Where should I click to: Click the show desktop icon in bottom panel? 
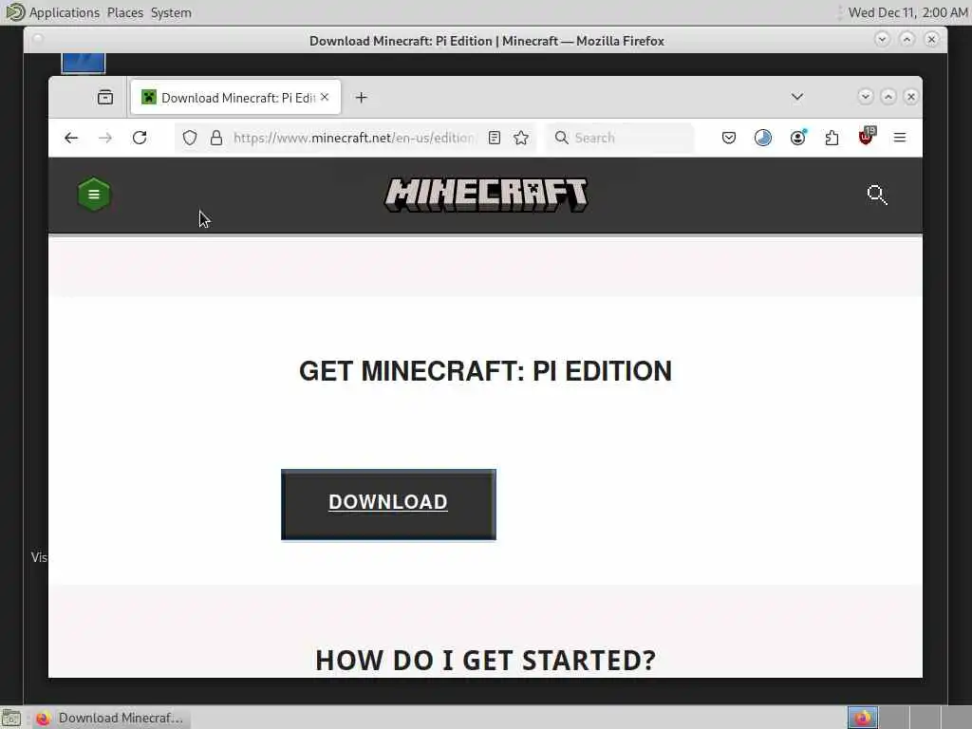[x=11, y=718]
